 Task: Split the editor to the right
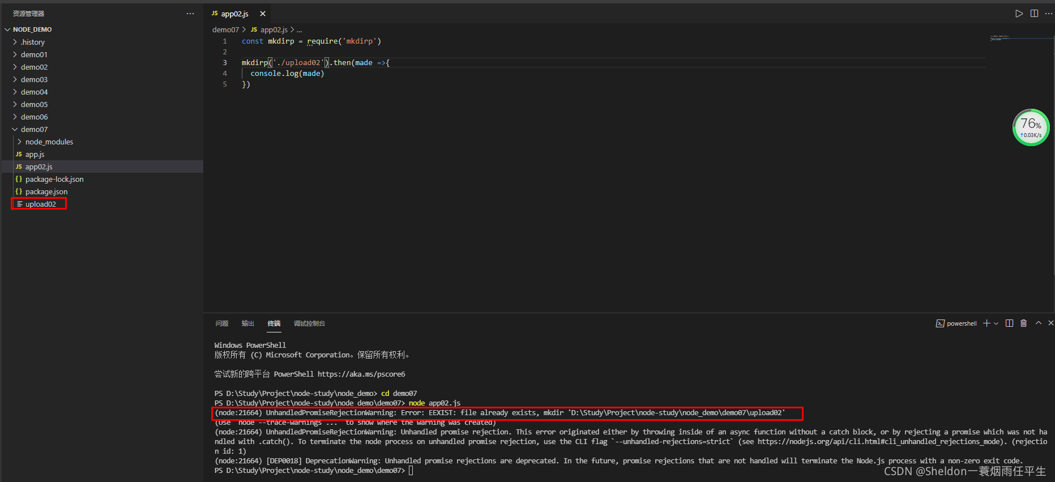[x=1034, y=14]
